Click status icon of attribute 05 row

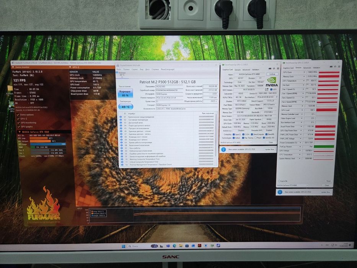point(121,128)
